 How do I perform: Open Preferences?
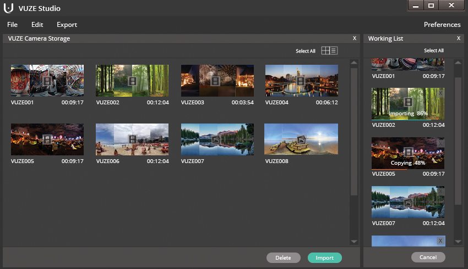point(442,25)
